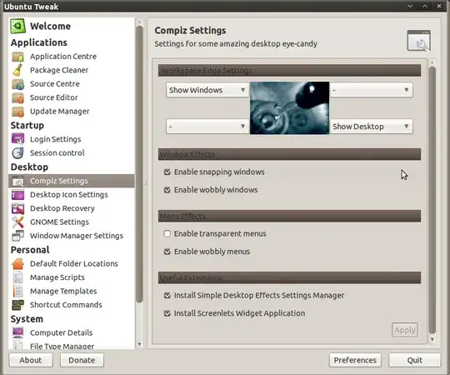This screenshot has height=375, width=450.
Task: Click sidebar scrollbar down arrow
Action: [x=139, y=344]
